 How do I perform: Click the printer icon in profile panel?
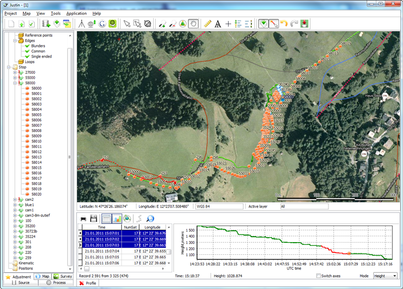(83, 219)
